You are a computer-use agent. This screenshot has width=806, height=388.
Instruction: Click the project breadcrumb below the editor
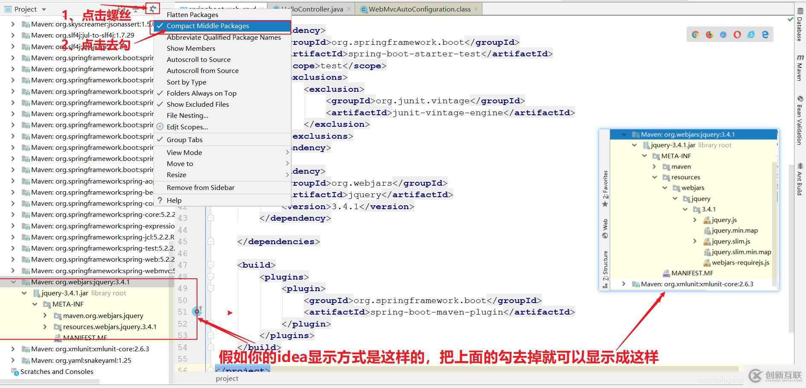(227, 379)
